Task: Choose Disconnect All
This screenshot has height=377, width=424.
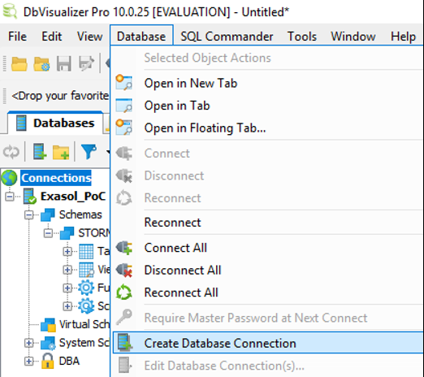Action: coord(267,270)
